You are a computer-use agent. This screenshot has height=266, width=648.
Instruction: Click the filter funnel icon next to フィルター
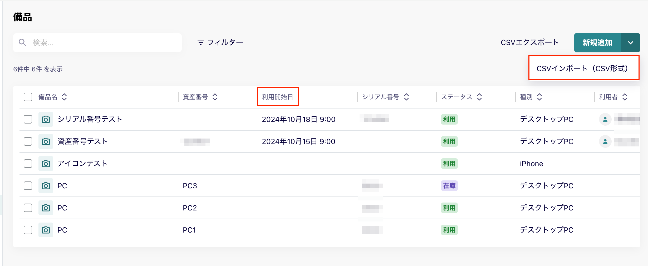point(200,42)
